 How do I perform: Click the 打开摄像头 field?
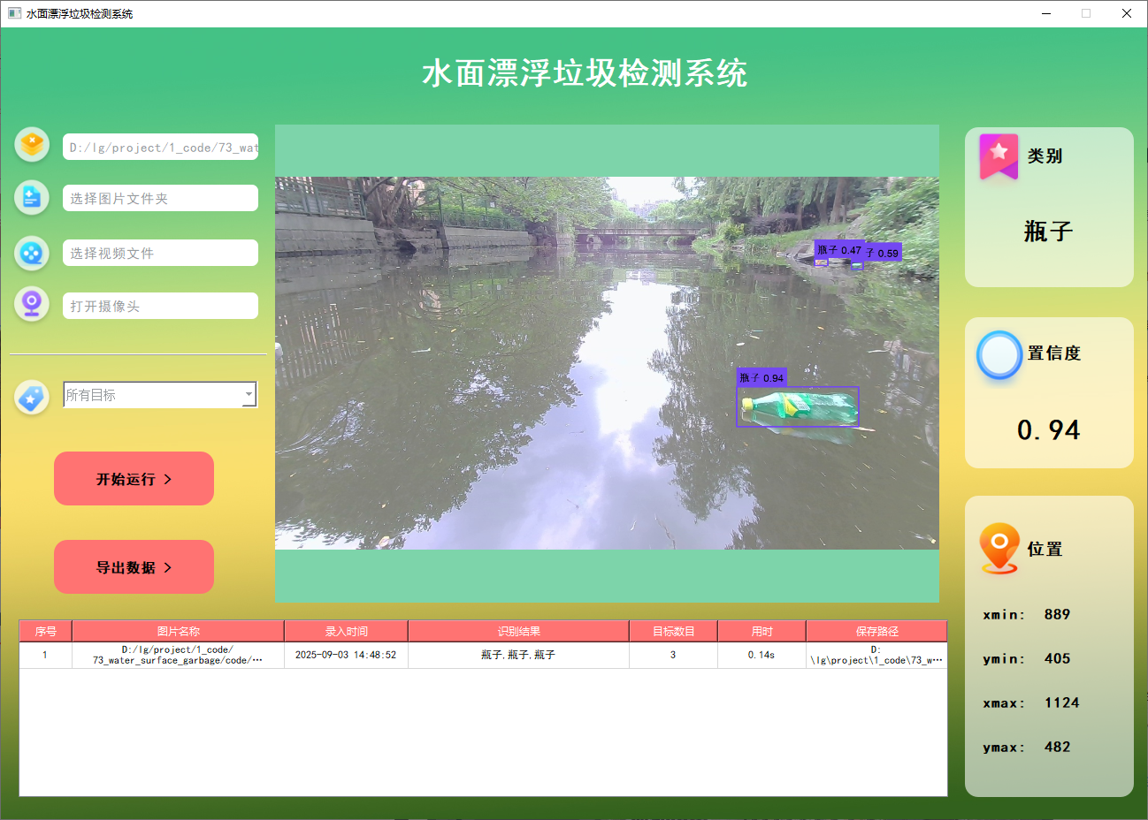tap(160, 306)
